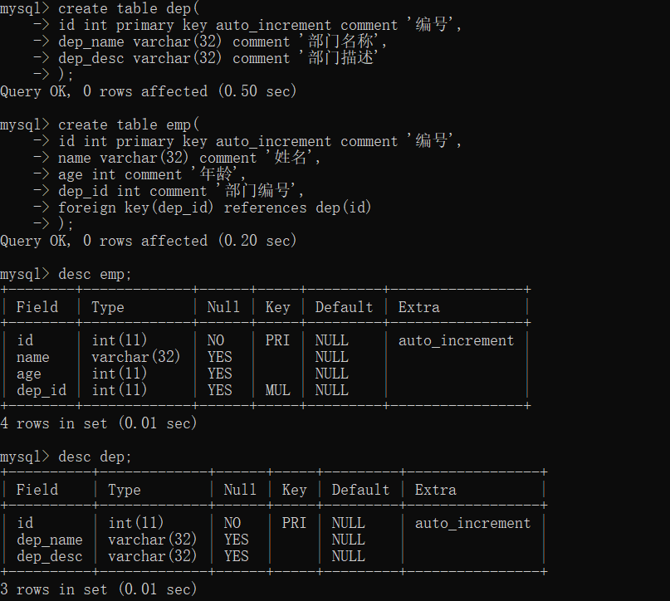Click the '4 rows in set' result line
This screenshot has height=601, width=670.
(x=98, y=423)
